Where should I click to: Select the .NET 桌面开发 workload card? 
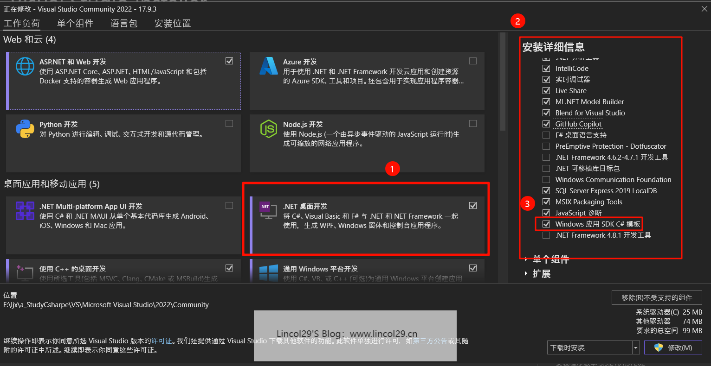[367, 225]
